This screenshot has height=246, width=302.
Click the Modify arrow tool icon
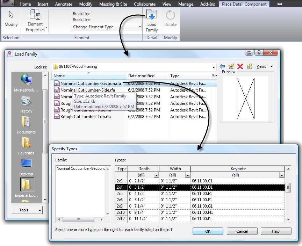[x=11, y=15]
